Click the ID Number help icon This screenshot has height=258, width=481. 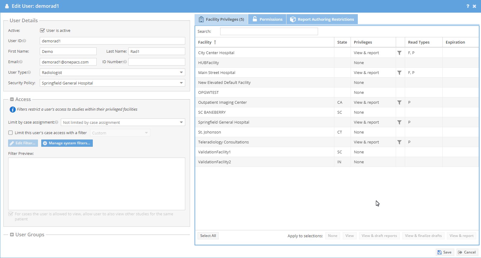pos(125,62)
